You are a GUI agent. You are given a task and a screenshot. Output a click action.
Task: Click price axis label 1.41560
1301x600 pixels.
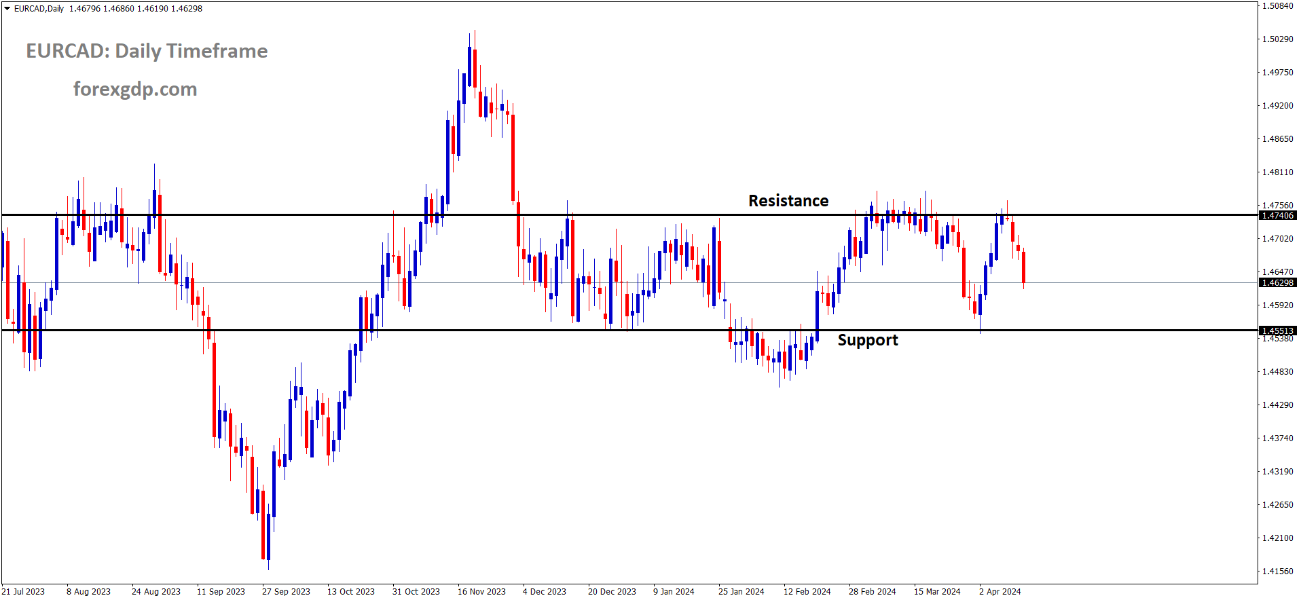tap(1277, 571)
